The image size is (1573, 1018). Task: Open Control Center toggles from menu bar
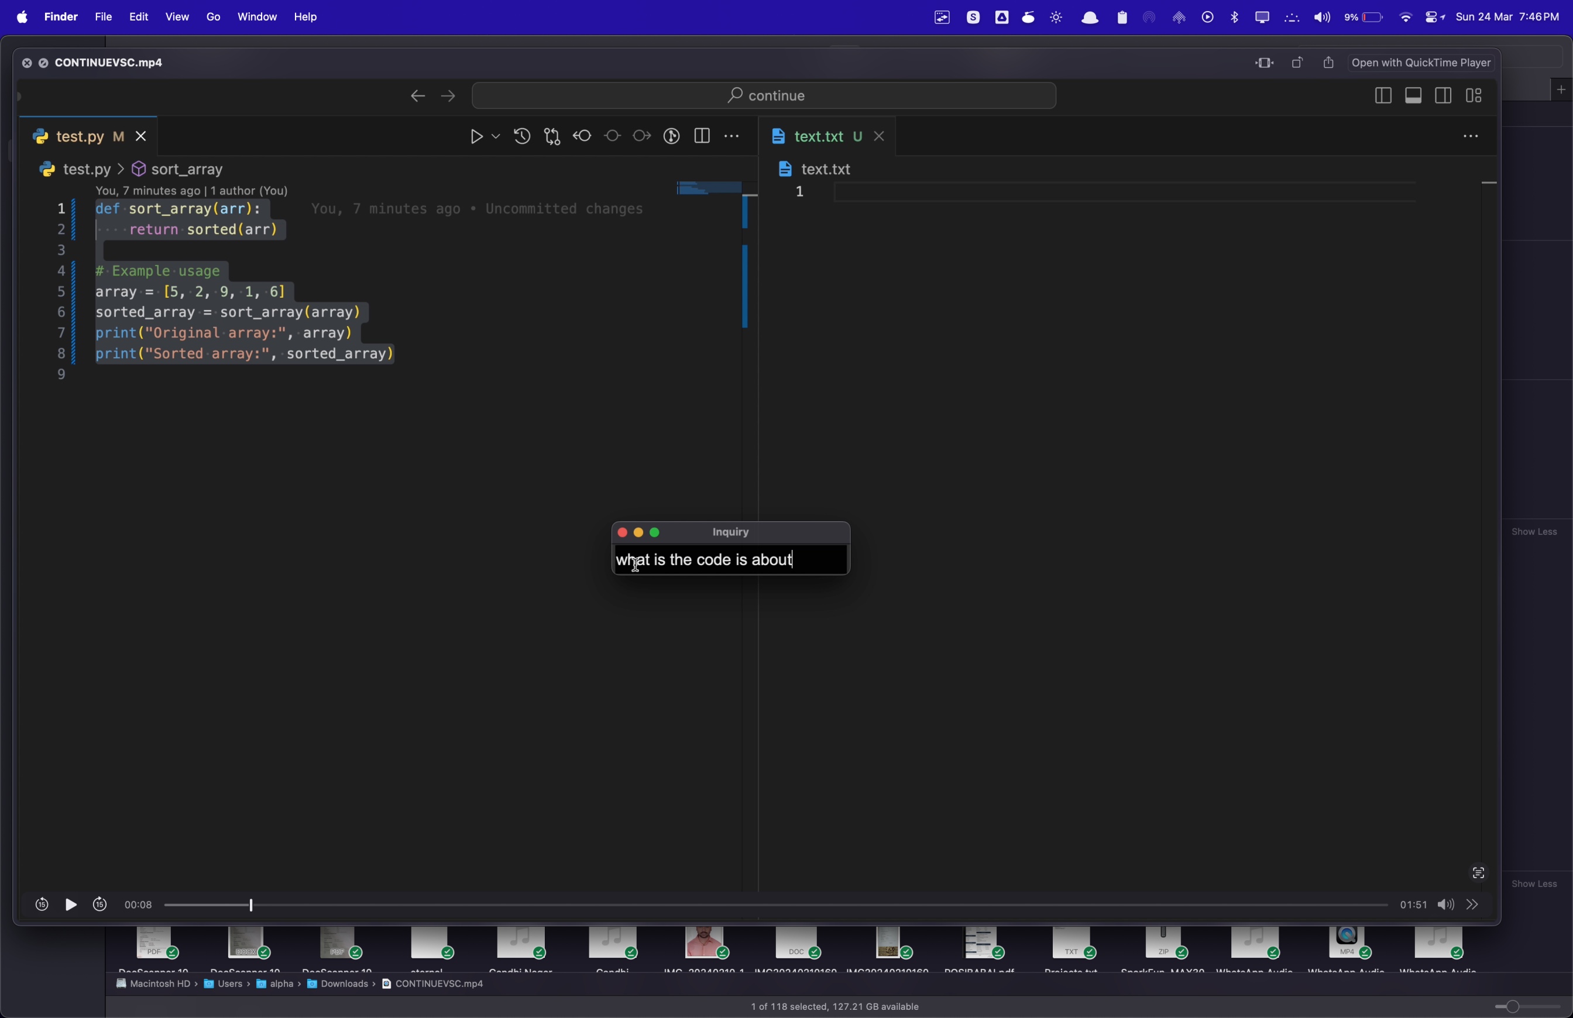click(x=1433, y=16)
